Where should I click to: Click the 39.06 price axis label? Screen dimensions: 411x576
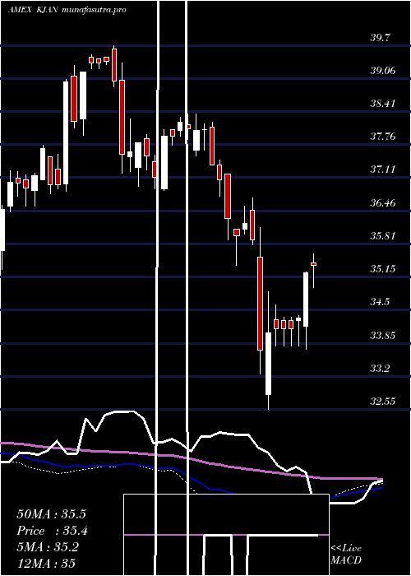(x=383, y=71)
